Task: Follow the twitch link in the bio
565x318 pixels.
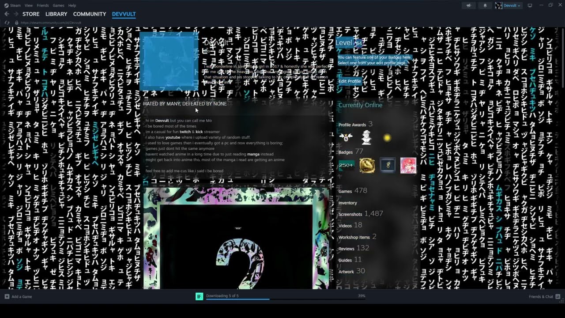Action: (185, 132)
